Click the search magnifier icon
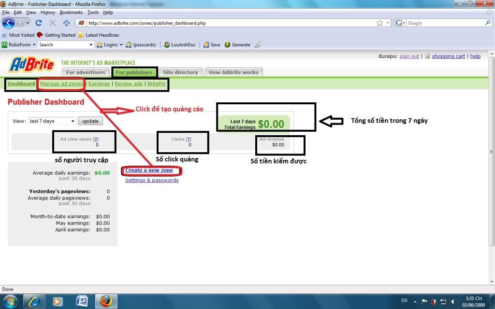 point(488,23)
